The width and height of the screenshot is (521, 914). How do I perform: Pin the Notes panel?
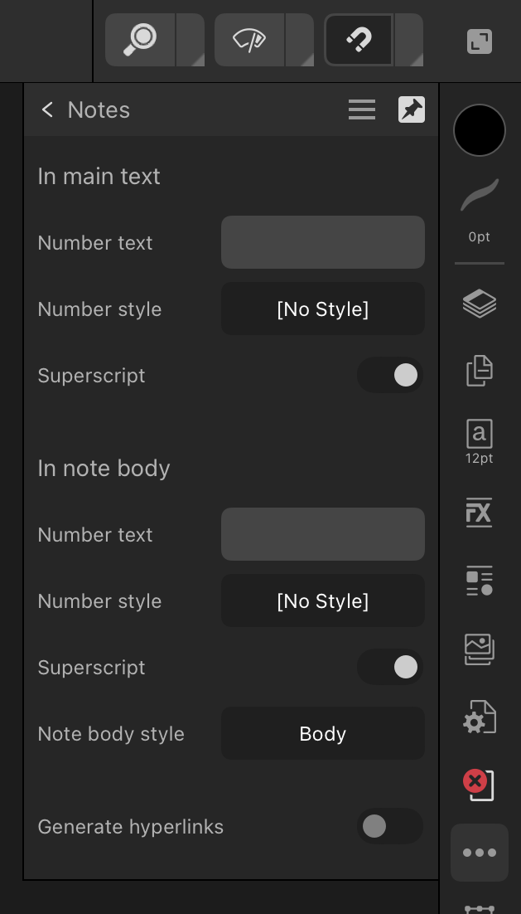pos(412,109)
